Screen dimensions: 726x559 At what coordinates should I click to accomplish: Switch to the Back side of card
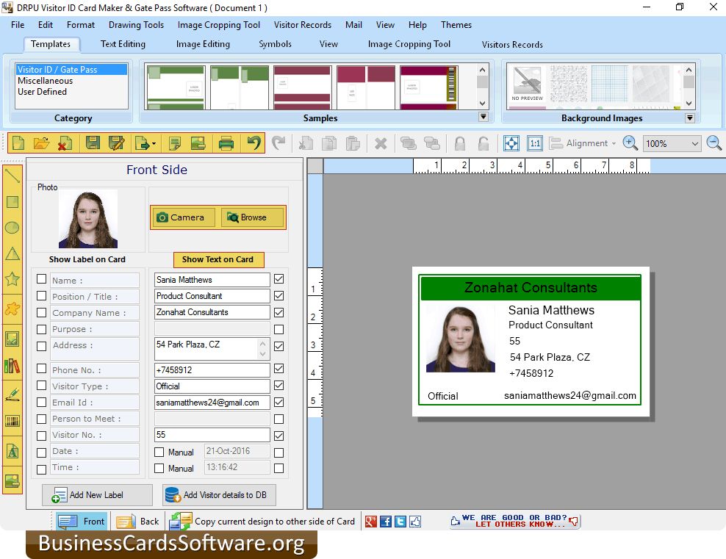[137, 522]
